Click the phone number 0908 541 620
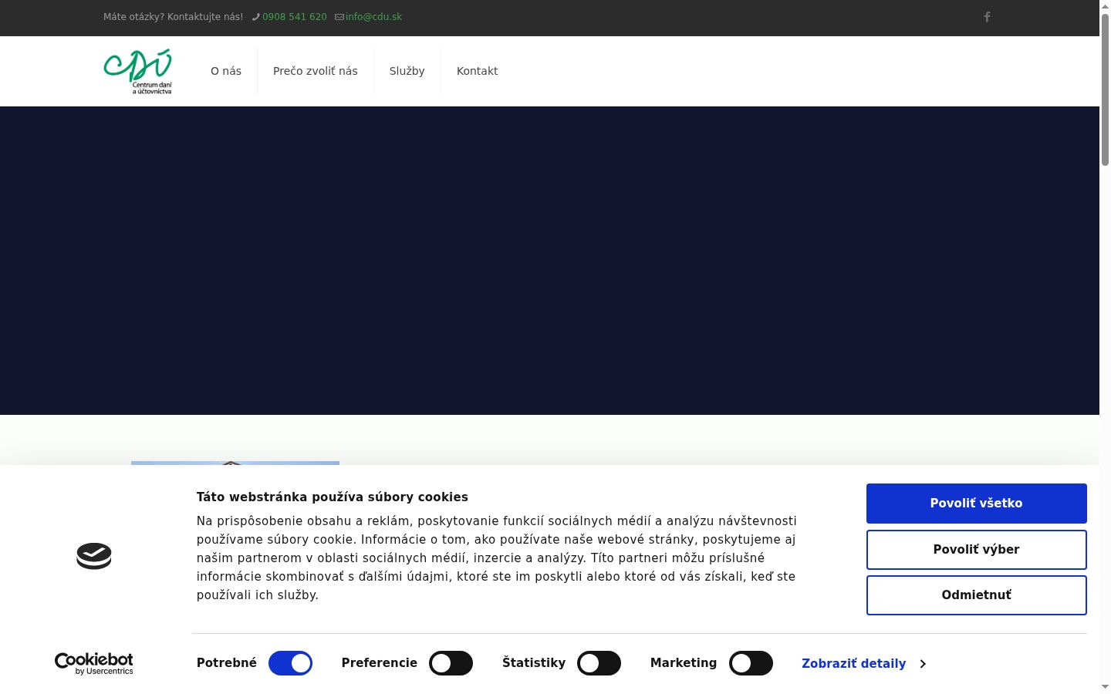The image size is (1111, 694). (x=295, y=17)
